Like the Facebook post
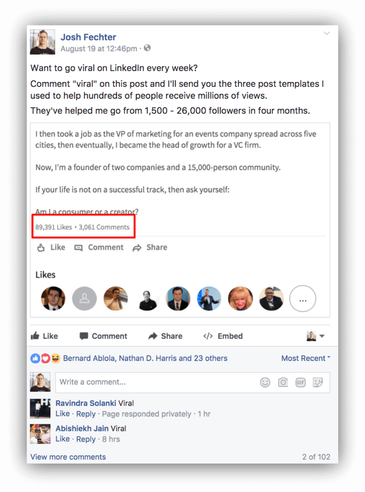365x492 pixels. click(x=44, y=336)
